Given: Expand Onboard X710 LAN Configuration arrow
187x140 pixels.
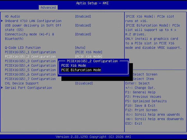Looking at the screenshot, I should [2, 21].
